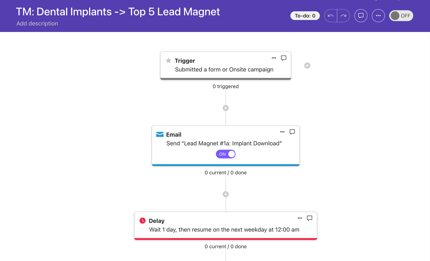Screen dimensions: 430x261
Task: Insert a step between Email and Delay
Action: [226, 194]
